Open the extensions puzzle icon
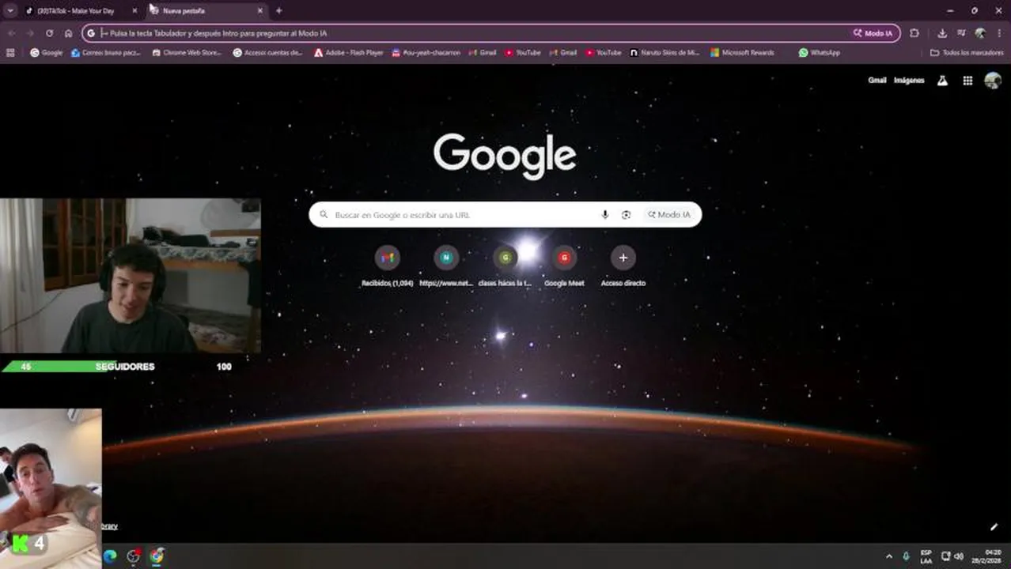 click(x=914, y=33)
